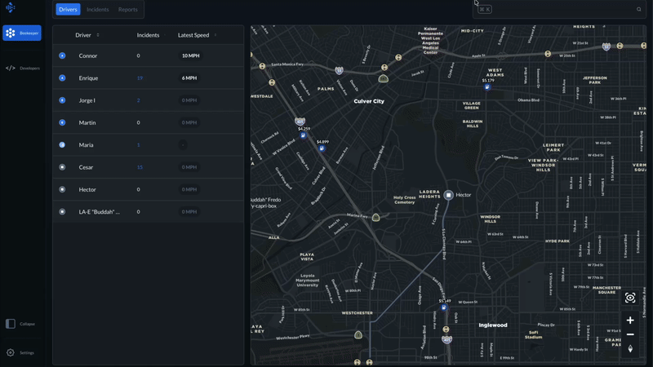Toggle Cesar's driver status indicator
Viewport: 653px width, 367px height.
click(62, 167)
